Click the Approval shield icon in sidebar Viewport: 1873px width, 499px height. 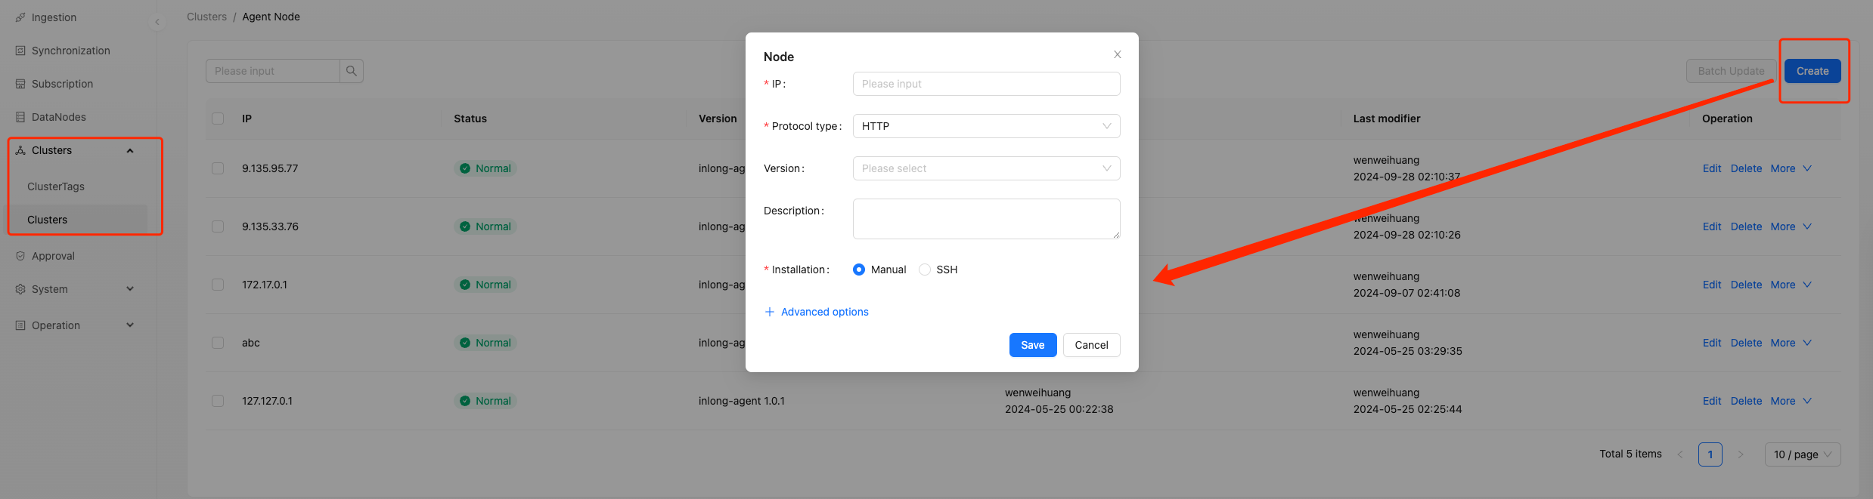(20, 256)
